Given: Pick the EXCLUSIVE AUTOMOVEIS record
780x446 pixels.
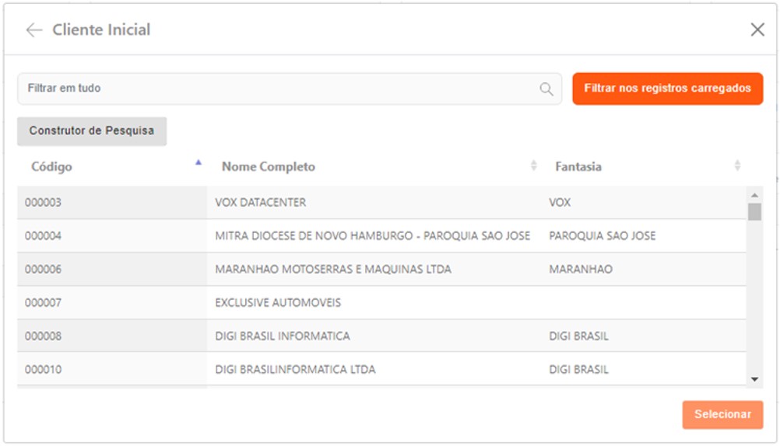Looking at the screenshot, I should [278, 303].
